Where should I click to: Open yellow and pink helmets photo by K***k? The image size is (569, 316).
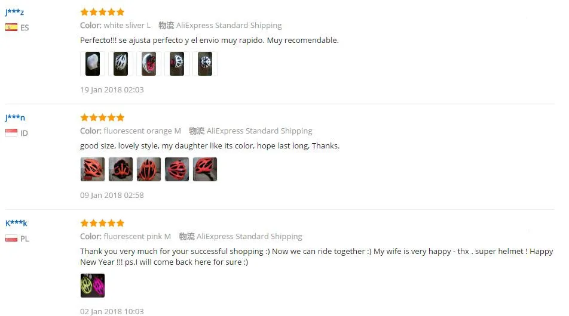(x=93, y=285)
